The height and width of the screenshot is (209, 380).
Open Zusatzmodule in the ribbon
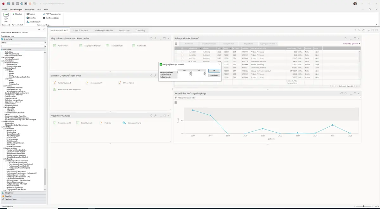pos(34,22)
